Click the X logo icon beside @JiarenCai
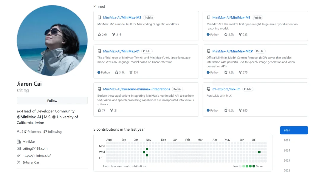Screen dimensions: 322x173 [18, 162]
